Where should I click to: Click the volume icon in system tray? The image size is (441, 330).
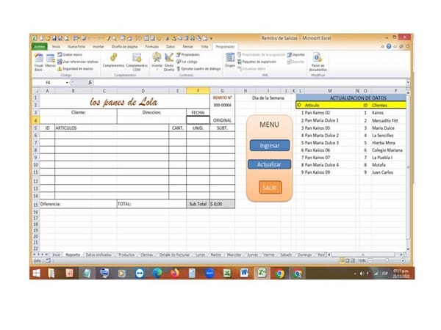362,274
